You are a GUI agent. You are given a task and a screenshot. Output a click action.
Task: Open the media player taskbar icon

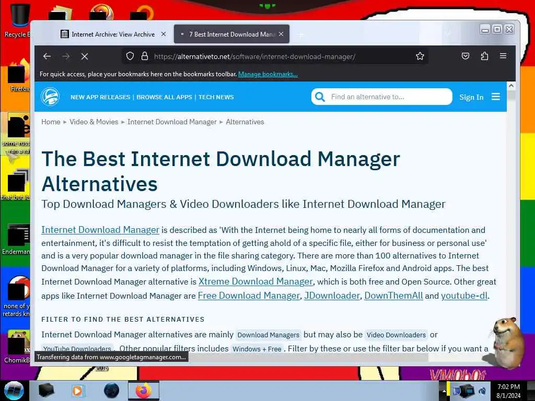(77, 391)
